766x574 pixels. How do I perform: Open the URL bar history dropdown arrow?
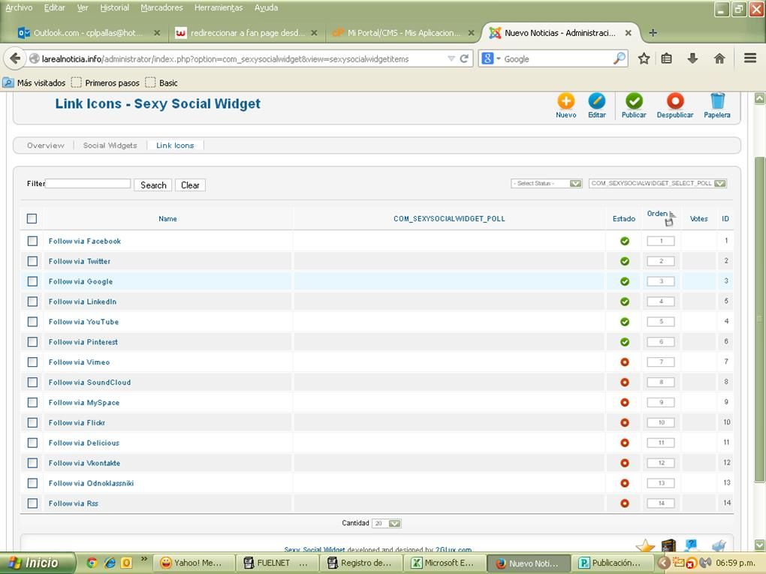[451, 59]
